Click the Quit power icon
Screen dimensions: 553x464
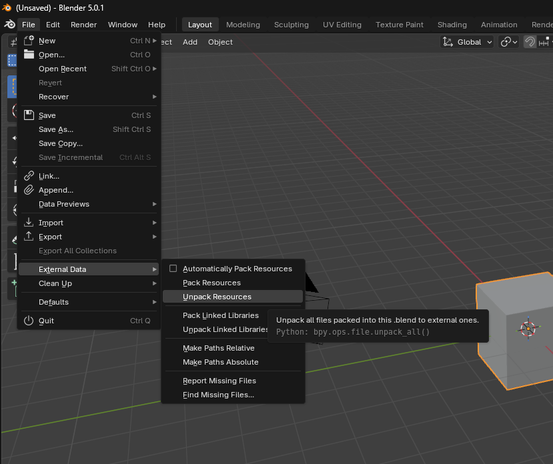coord(29,321)
